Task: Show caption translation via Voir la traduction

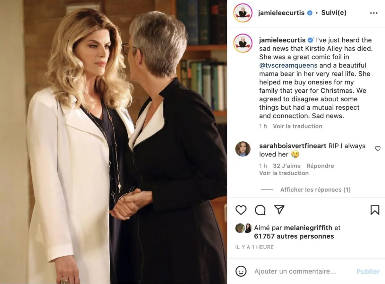Action: [x=297, y=126]
